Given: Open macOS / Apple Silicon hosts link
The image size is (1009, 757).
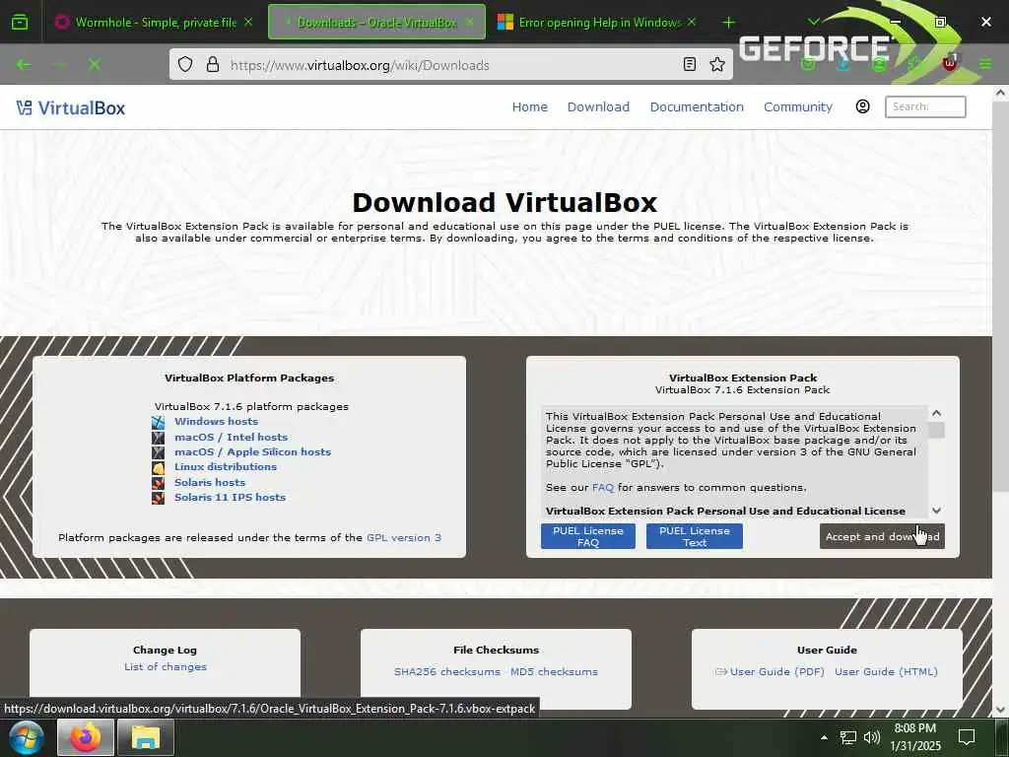Looking at the screenshot, I should (x=253, y=451).
